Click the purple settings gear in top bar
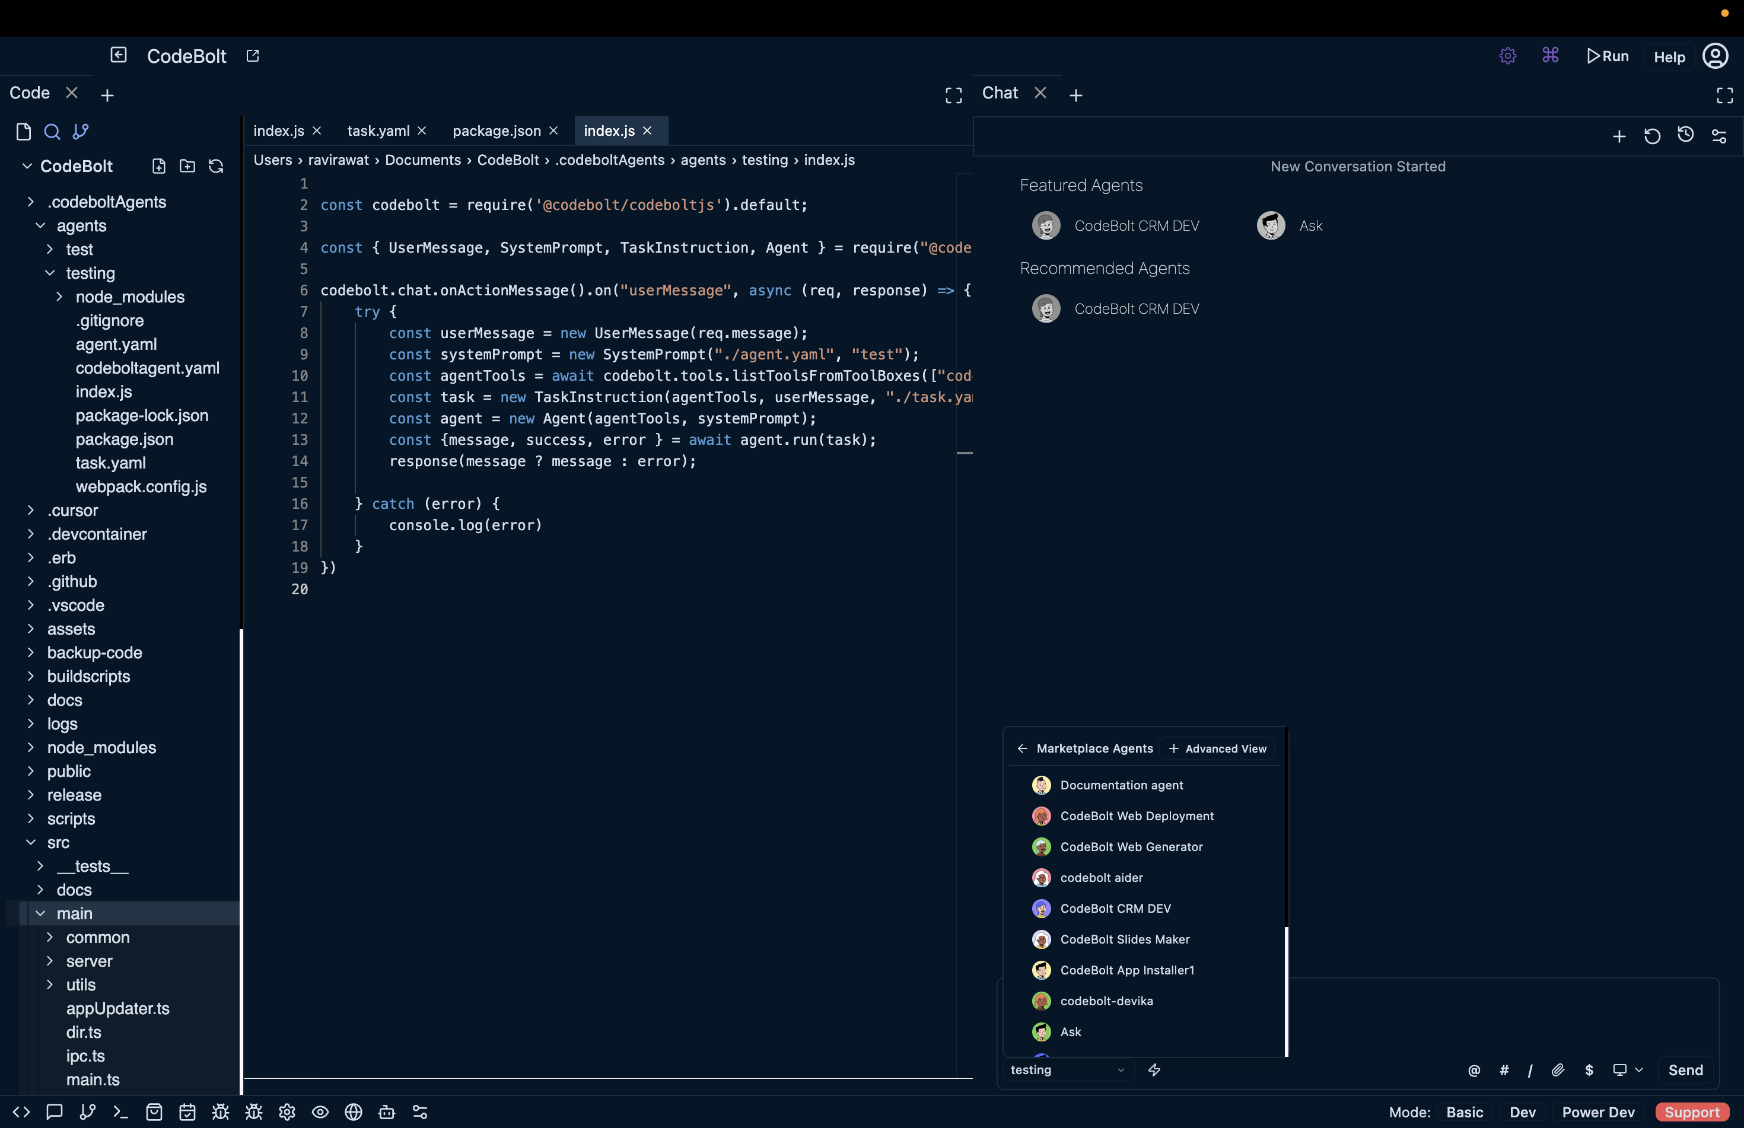 point(1507,56)
